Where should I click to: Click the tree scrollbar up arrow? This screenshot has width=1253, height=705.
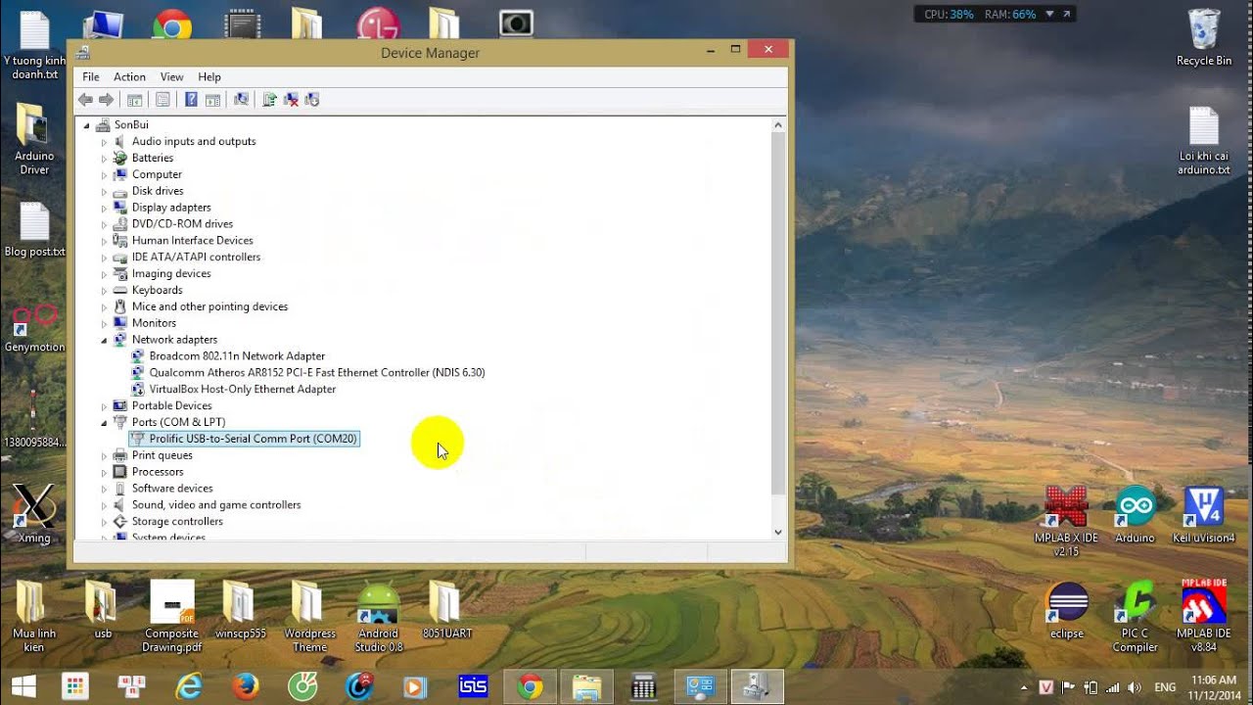point(778,125)
